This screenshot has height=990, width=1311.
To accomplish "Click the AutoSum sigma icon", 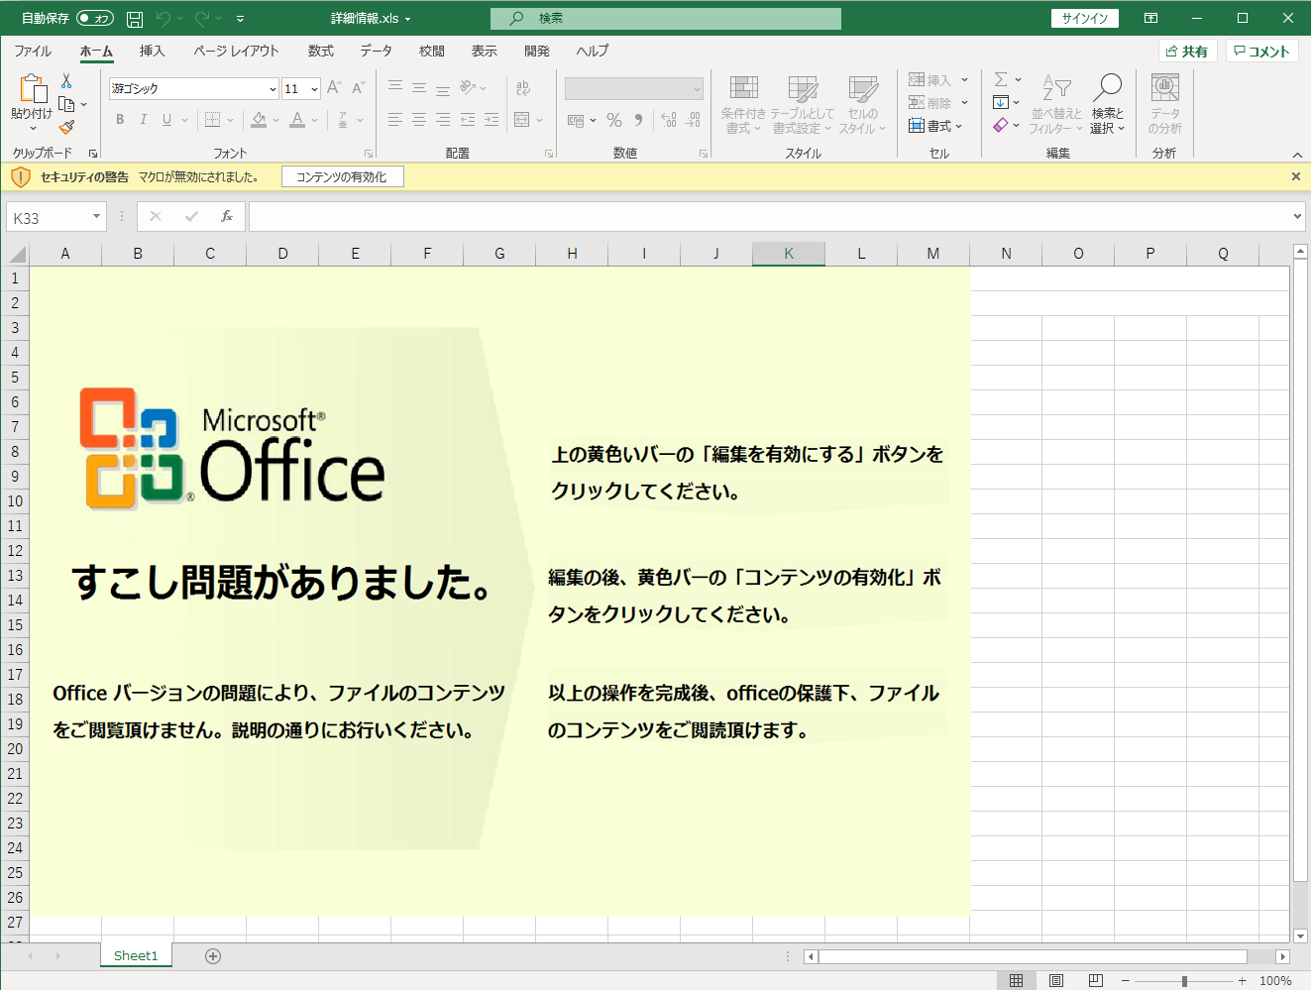I will [1001, 79].
